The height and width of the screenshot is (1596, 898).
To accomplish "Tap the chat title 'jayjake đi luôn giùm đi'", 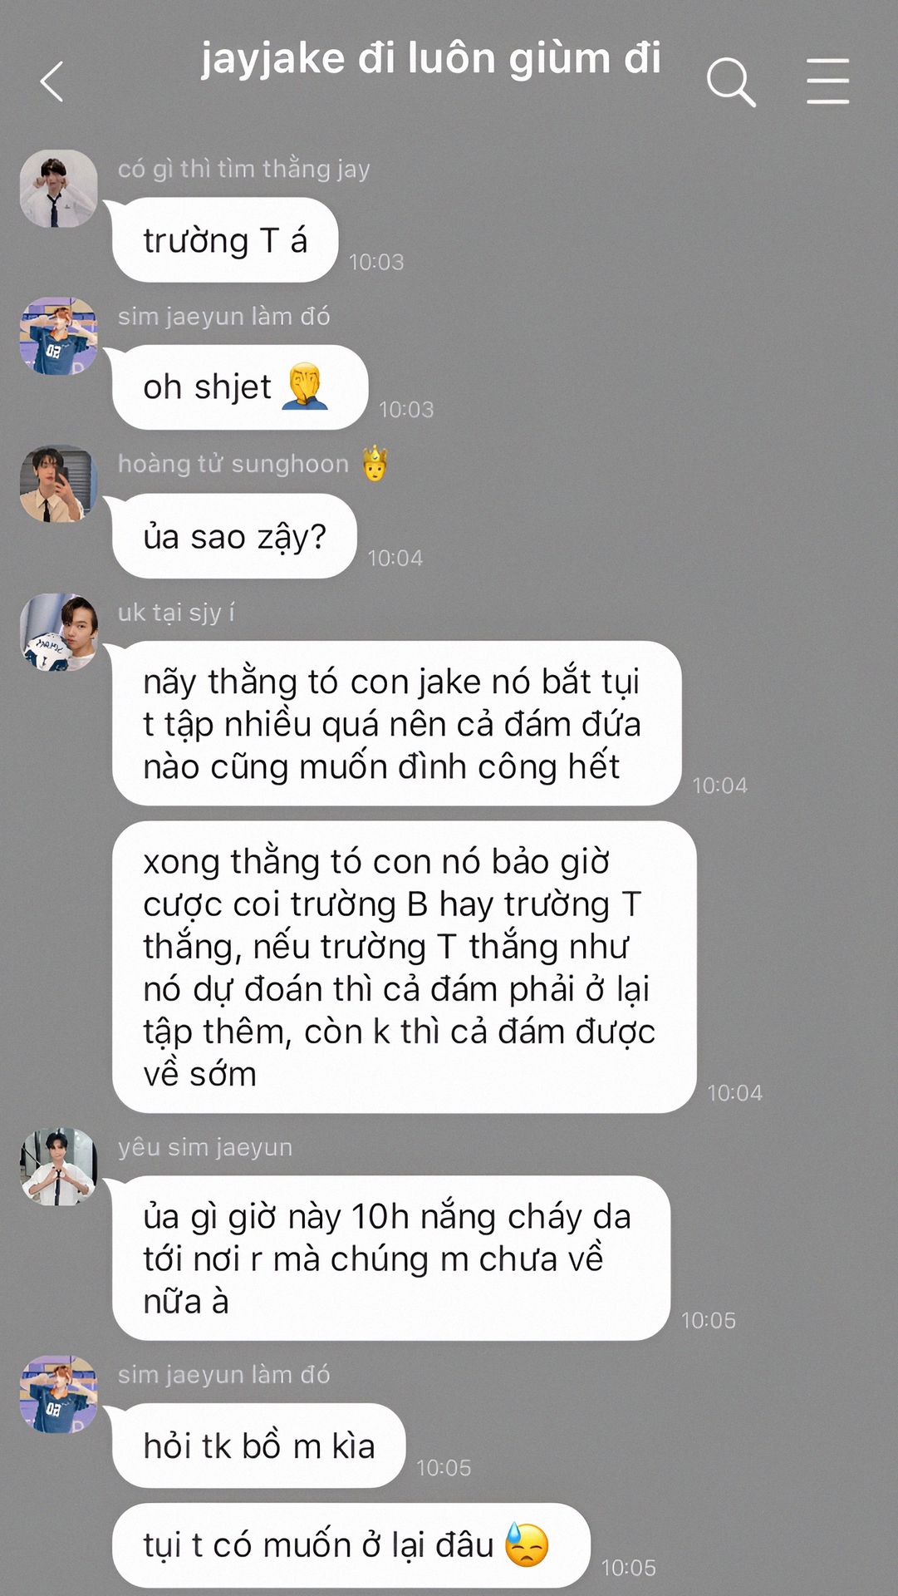I will (431, 60).
